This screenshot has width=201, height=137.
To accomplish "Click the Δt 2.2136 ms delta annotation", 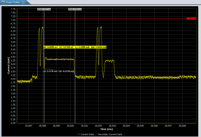I will point(59,71).
